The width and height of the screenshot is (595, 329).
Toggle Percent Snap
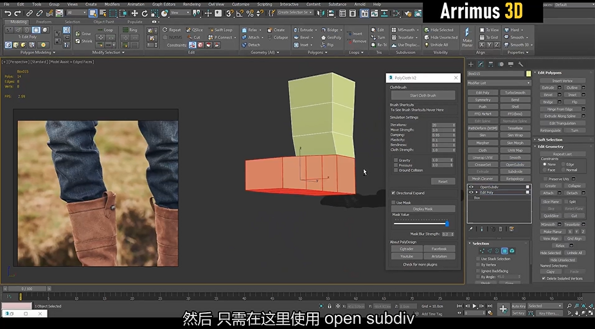tap(250, 13)
